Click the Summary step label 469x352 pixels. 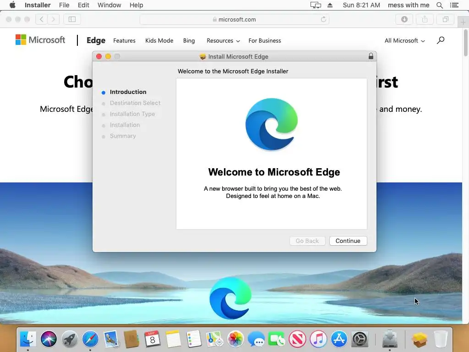coord(123,136)
